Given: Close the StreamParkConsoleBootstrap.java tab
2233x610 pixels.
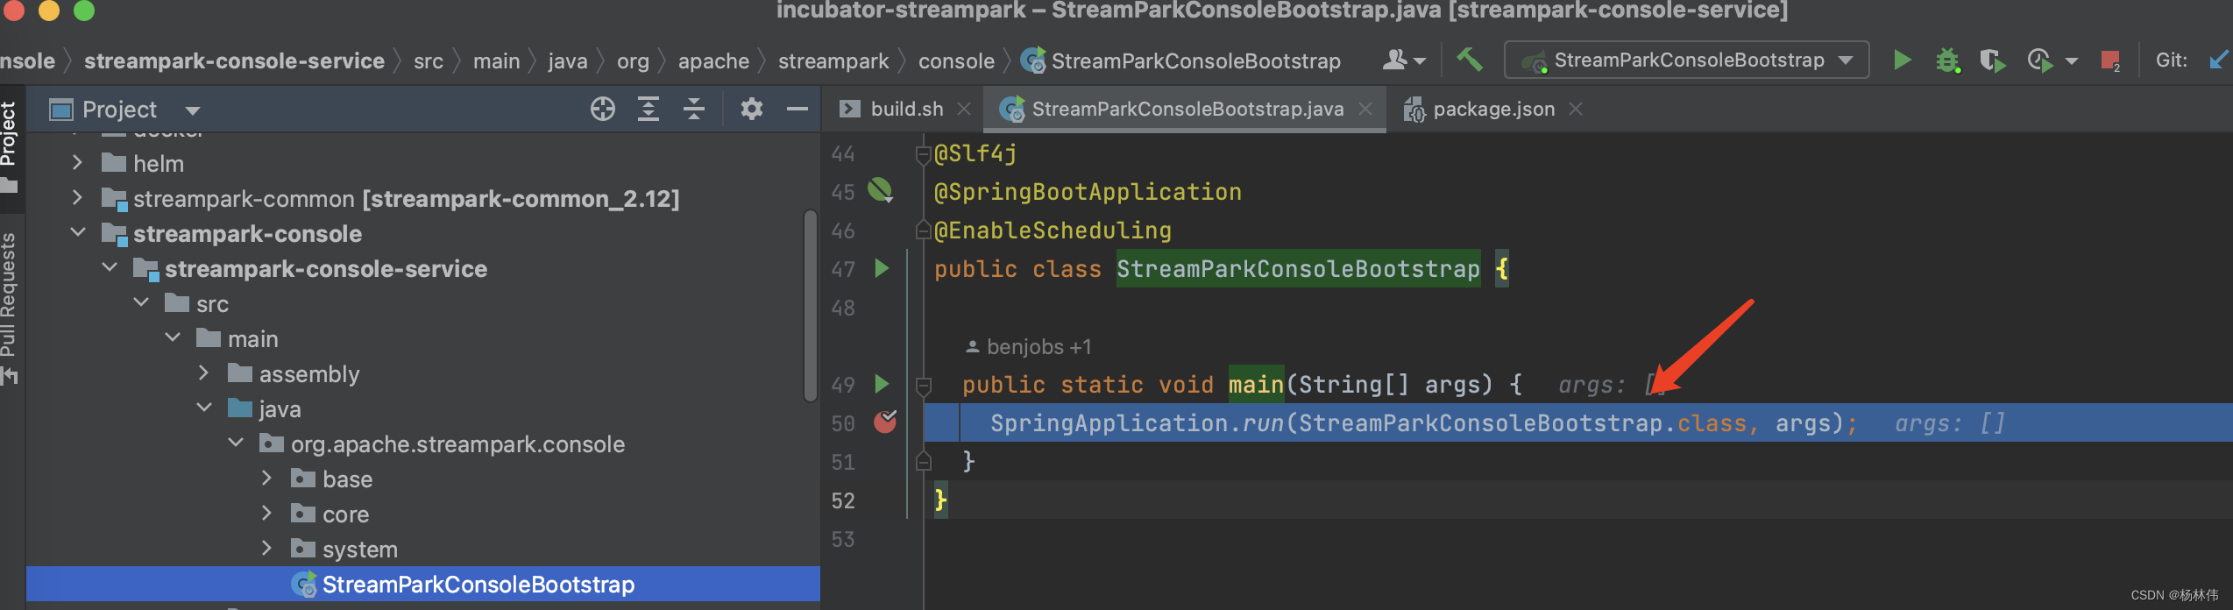Looking at the screenshot, I should (1365, 109).
